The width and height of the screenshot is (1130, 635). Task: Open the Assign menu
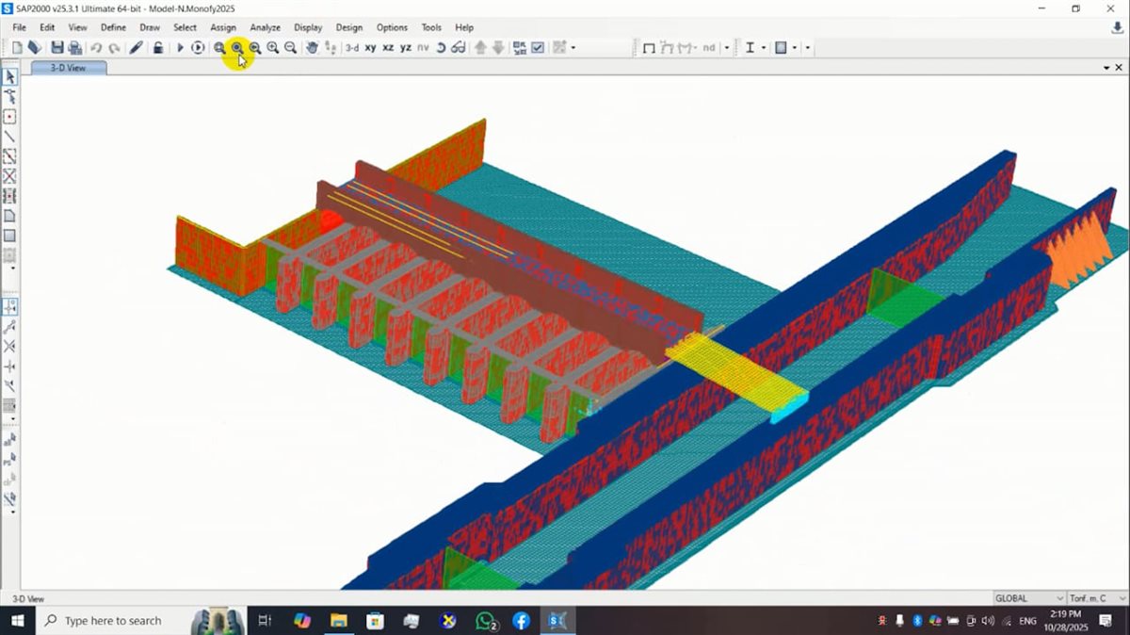pyautogui.click(x=223, y=27)
